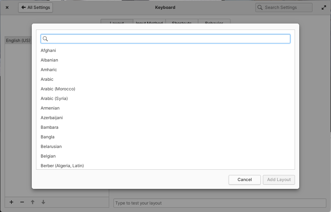This screenshot has height=212, width=331.
Task: Select Arabic (Morocco) layout
Action: tap(165, 89)
